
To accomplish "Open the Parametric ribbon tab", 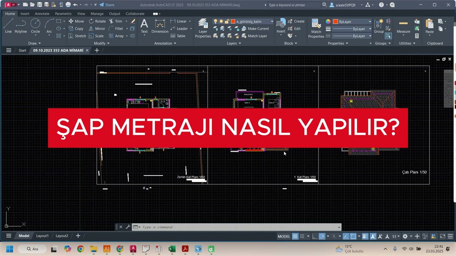I will pyautogui.click(x=63, y=14).
